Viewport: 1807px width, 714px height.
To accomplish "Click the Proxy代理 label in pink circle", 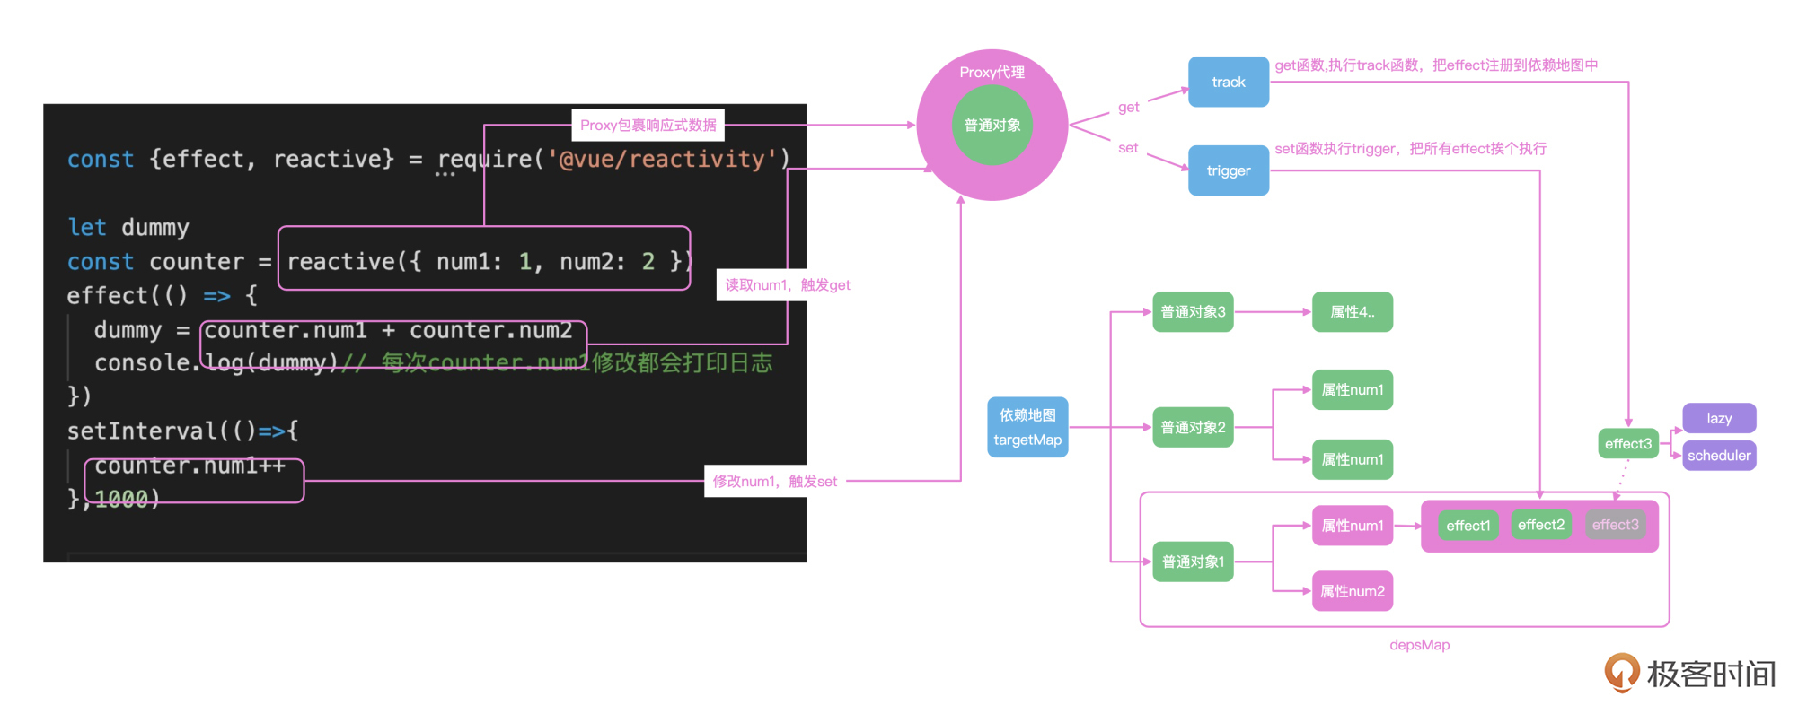I will 992,73.
